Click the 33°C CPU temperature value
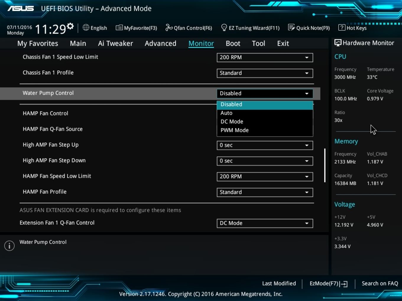 pos(372,77)
